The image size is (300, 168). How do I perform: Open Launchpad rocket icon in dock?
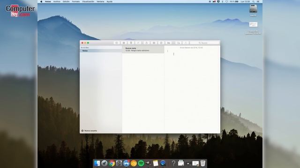pyautogui.click(x=104, y=163)
